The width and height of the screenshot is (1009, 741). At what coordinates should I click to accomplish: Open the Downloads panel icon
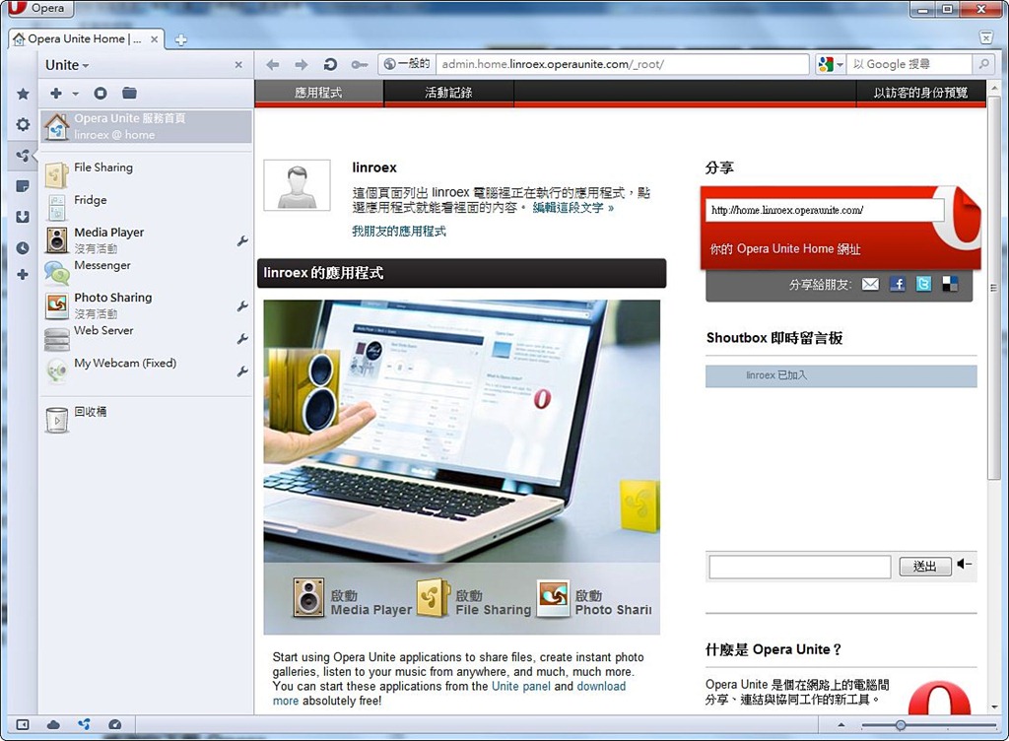coord(23,217)
